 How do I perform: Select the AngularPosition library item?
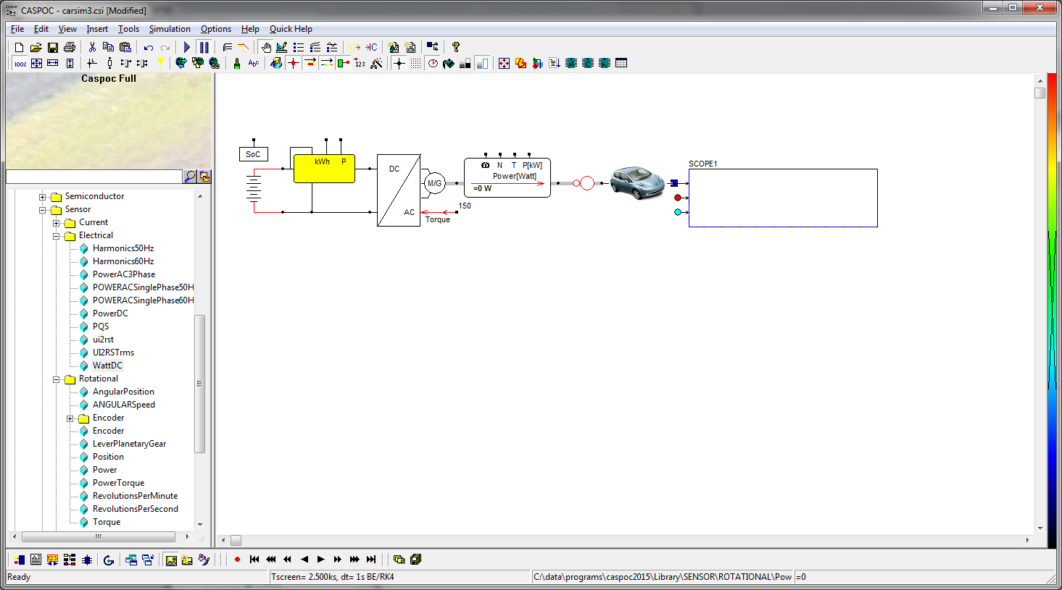123,392
